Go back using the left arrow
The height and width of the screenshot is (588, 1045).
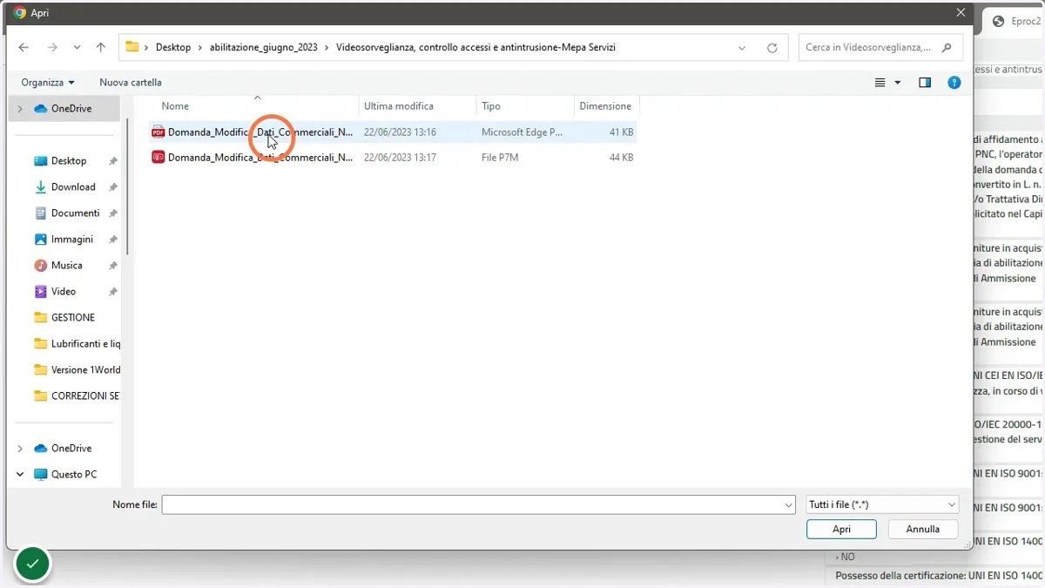[24, 48]
